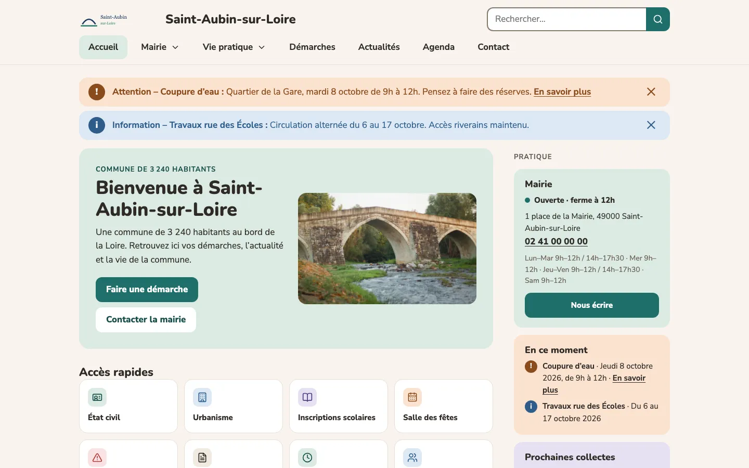The image size is (749, 468).
Task: Call the mairie via 02 41 00 00 00 link
Action: 556,241
